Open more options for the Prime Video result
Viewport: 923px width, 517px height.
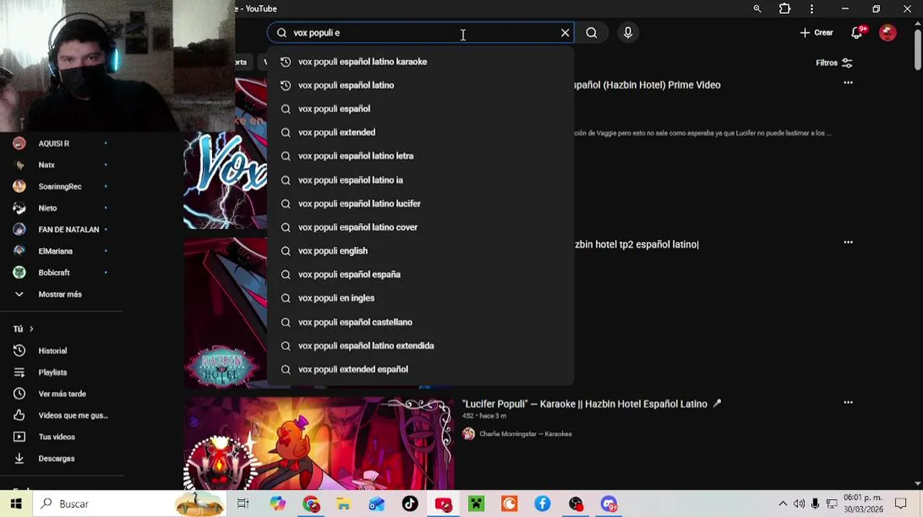(x=848, y=83)
